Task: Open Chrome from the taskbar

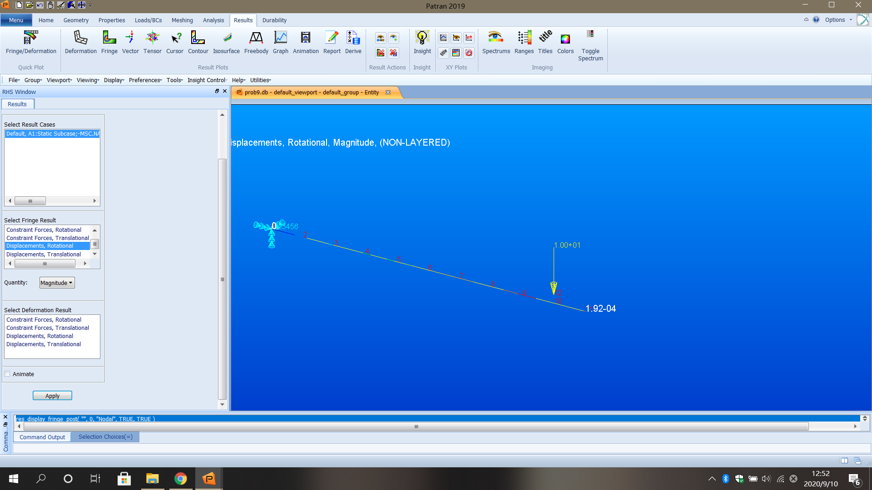Action: (181, 479)
